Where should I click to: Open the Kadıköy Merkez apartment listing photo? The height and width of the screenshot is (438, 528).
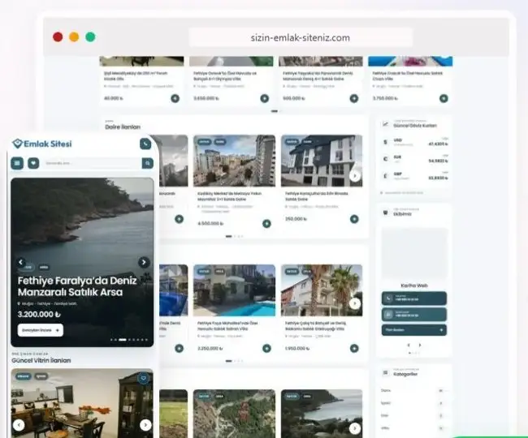(235, 161)
